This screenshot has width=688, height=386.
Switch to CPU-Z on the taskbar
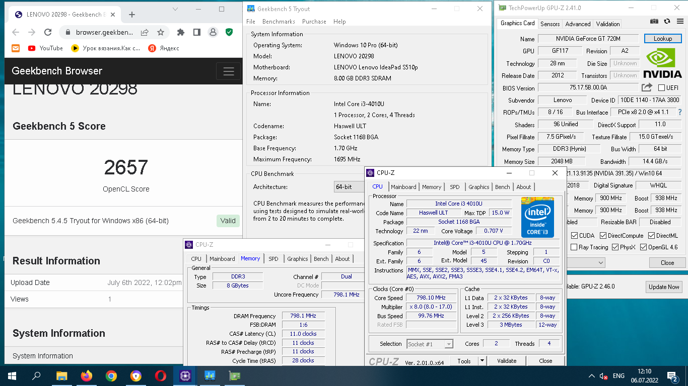185,375
